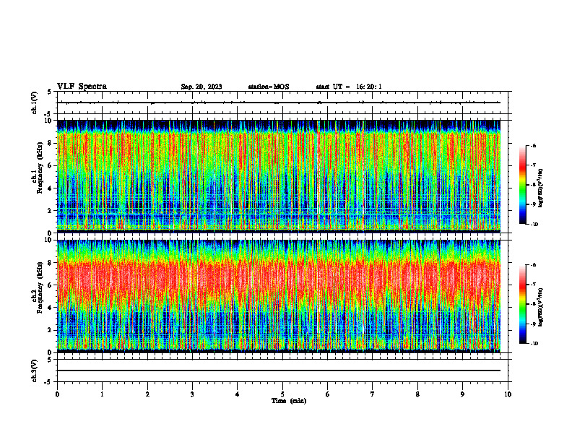Click inside the ch.1 spectrogram panel
Viewport: 572px width, 442px height.
282,176
